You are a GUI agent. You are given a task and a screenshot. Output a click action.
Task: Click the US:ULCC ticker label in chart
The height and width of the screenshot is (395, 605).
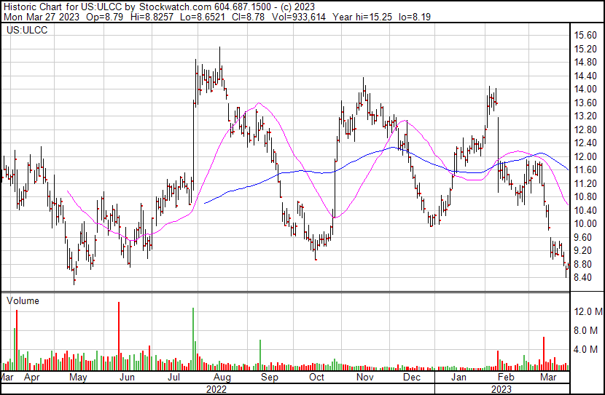pos(24,31)
